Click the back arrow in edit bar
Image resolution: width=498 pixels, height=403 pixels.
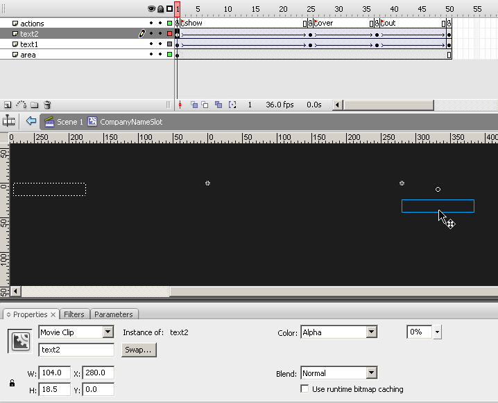point(31,121)
